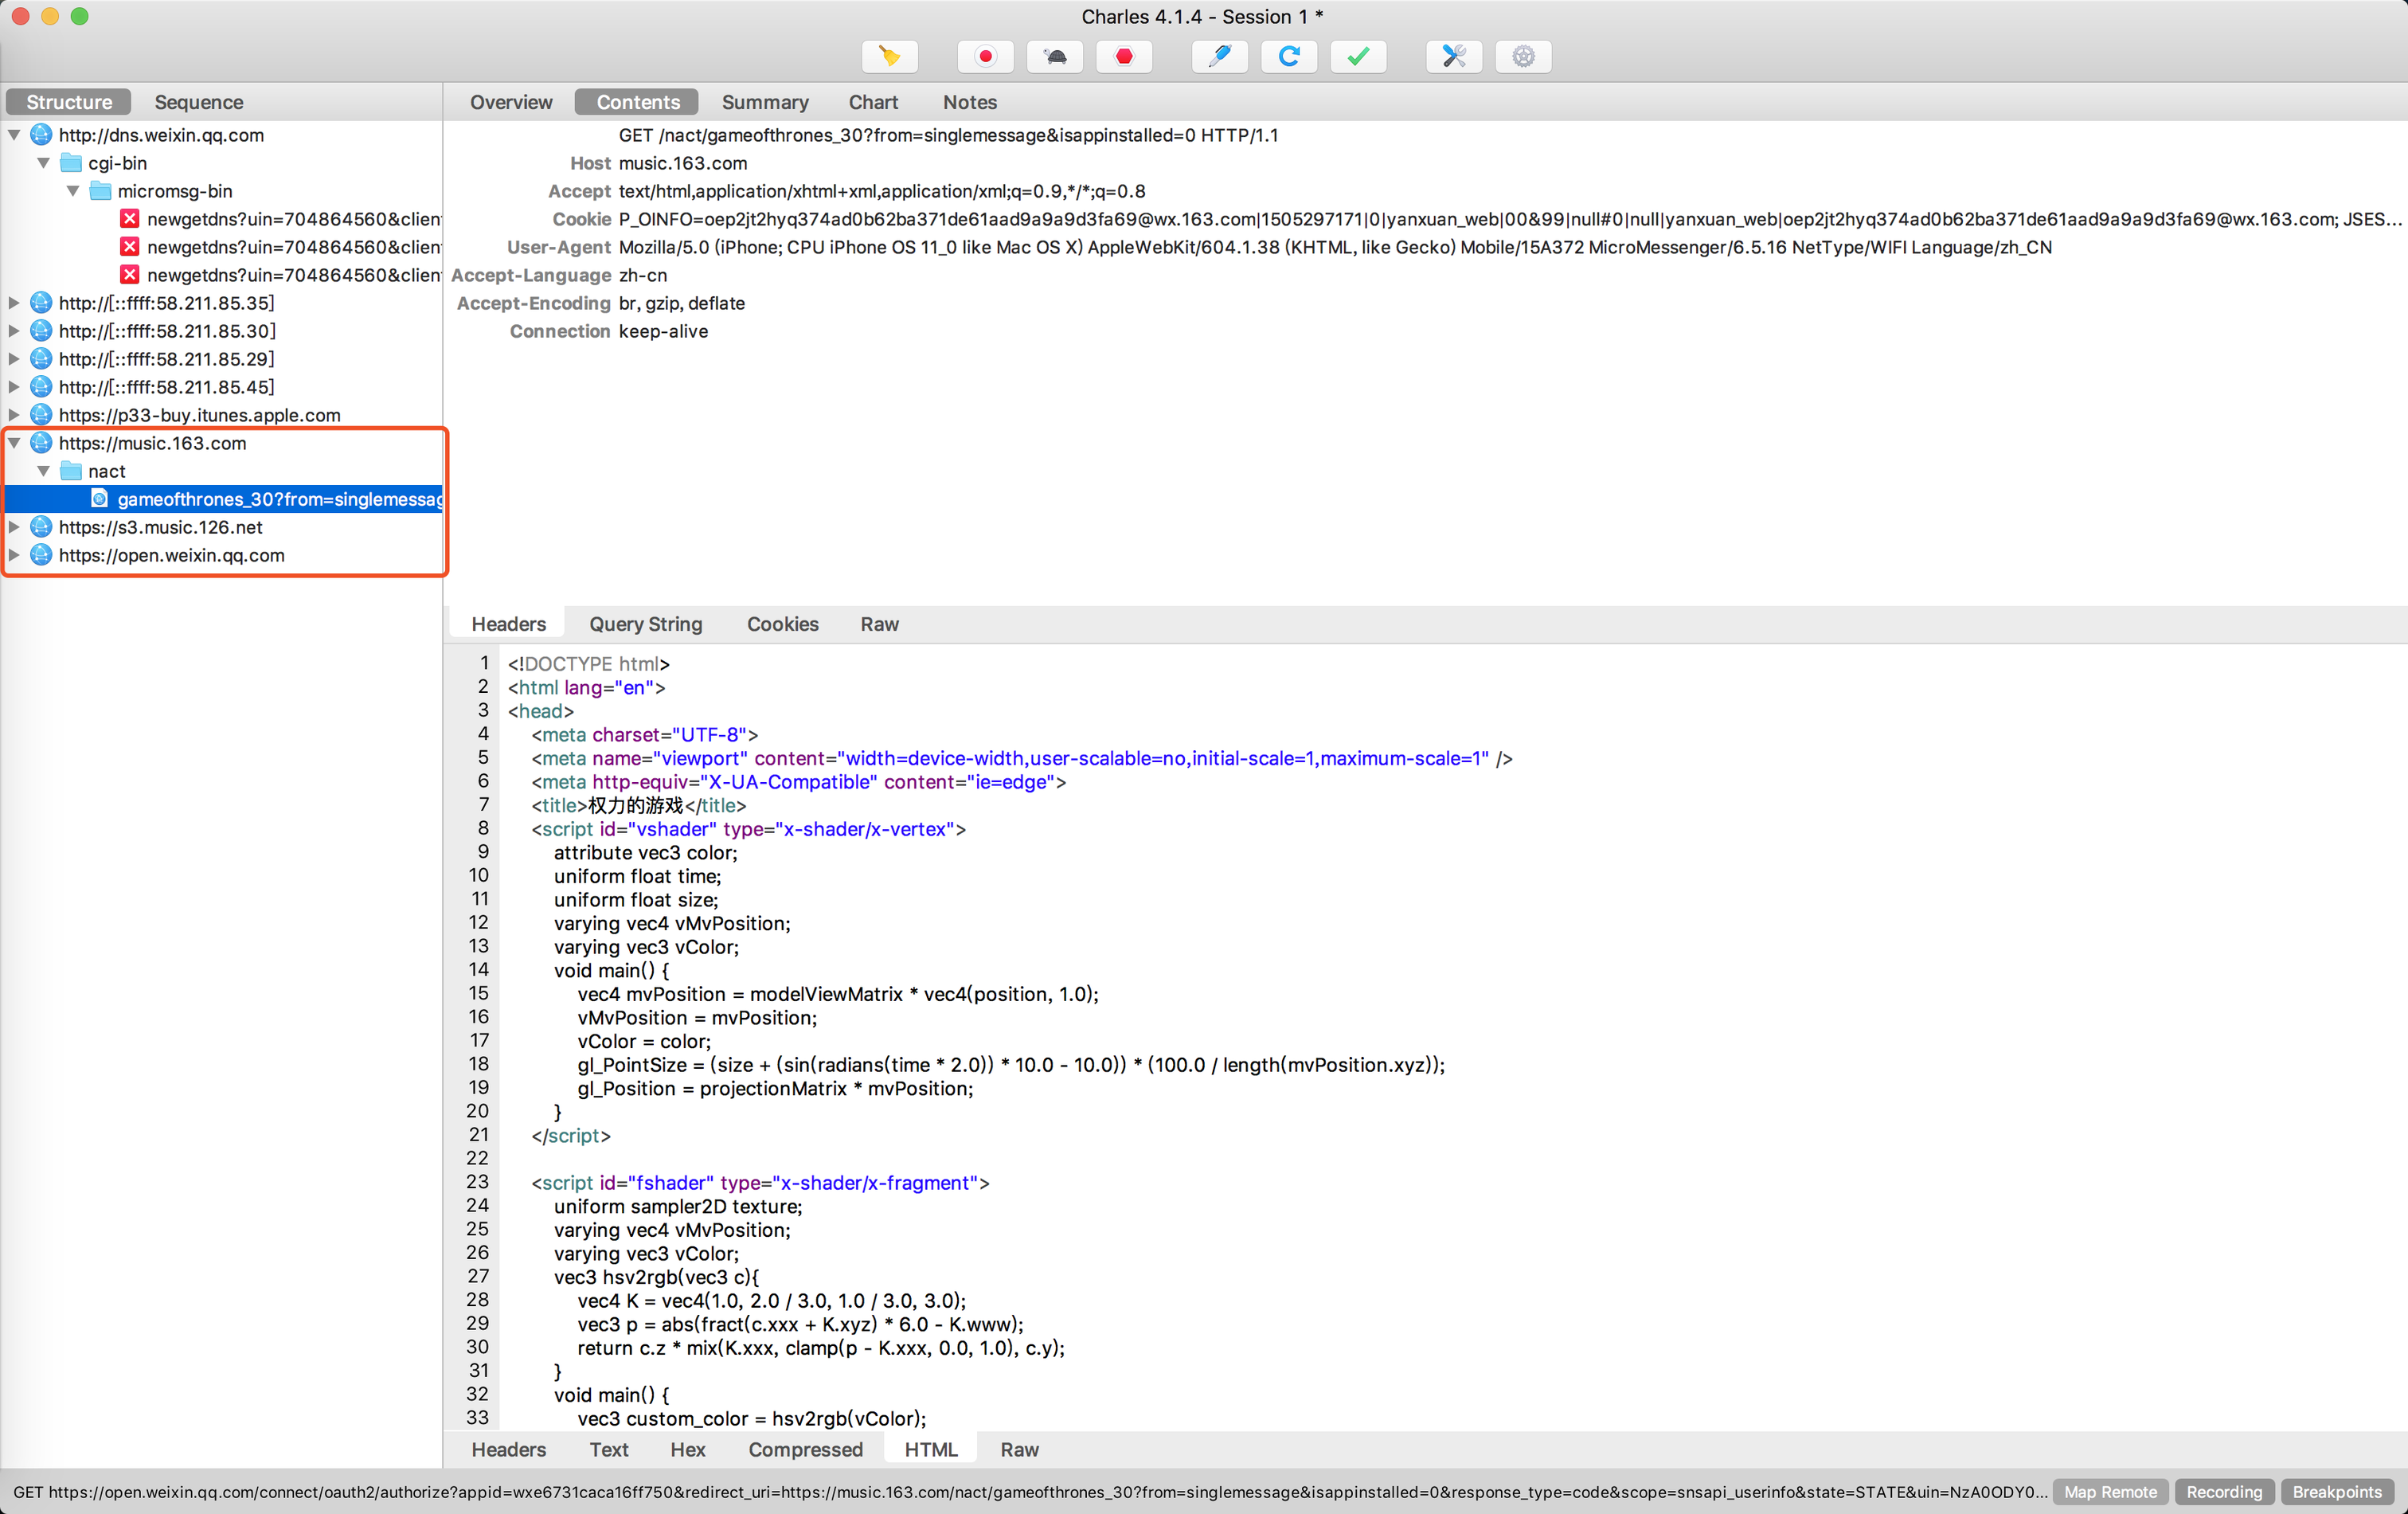Click the red hexagon breakpoints icon

(1124, 57)
